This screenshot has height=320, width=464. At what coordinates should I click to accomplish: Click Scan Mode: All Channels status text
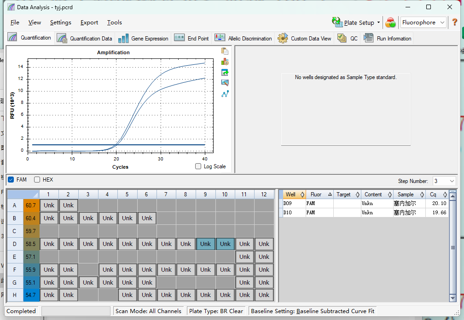(148, 311)
